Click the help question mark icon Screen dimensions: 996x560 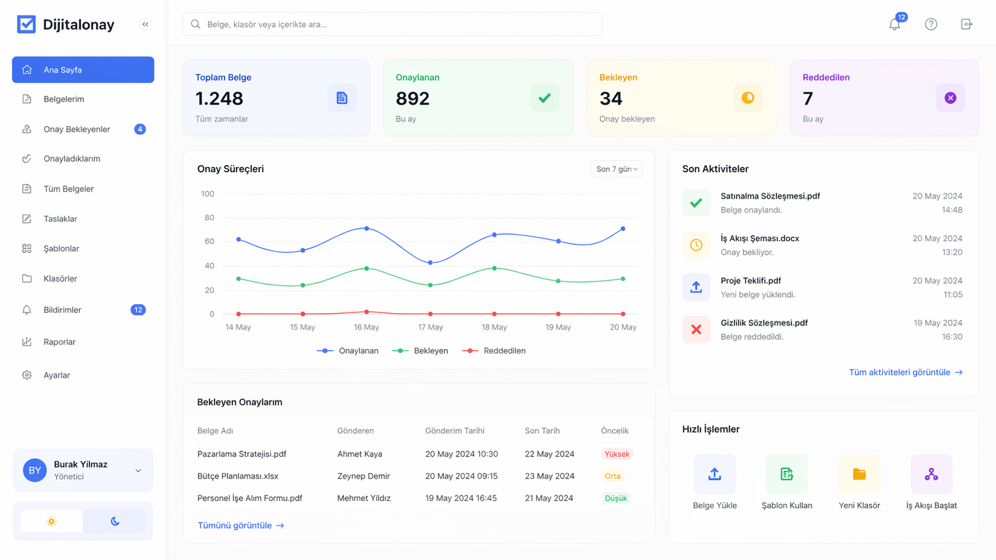930,24
